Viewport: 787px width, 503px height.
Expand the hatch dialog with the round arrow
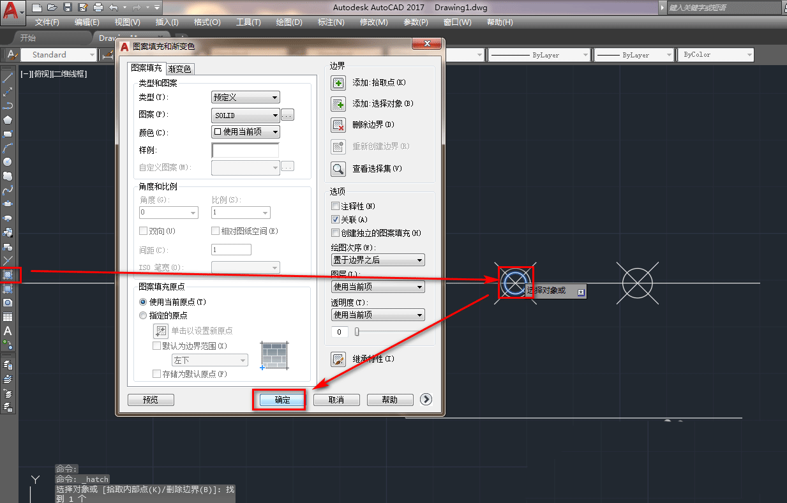coord(426,399)
